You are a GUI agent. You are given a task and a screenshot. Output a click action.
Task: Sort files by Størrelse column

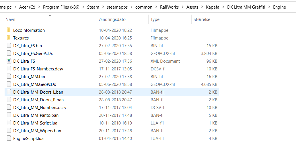(202, 19)
